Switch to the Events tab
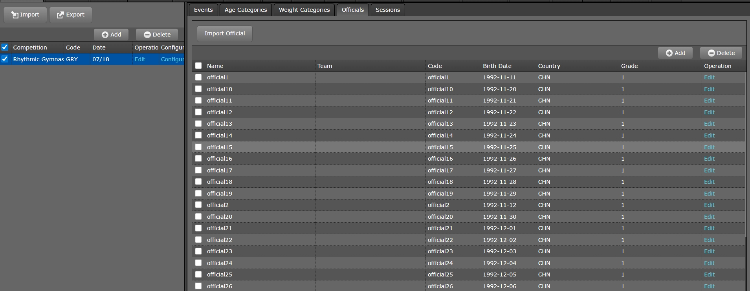This screenshot has height=291, width=750. point(203,10)
